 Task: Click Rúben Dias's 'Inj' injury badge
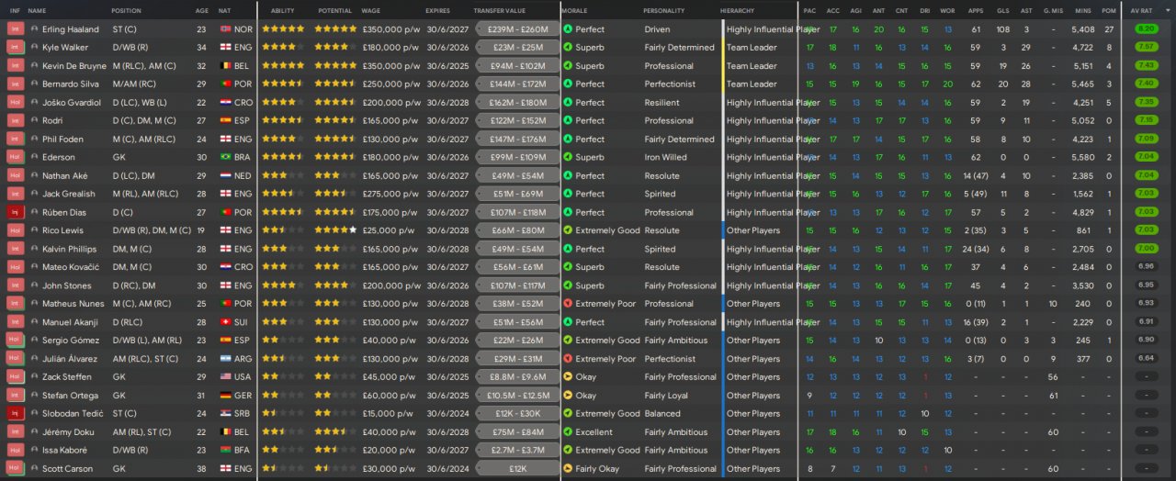coord(15,212)
